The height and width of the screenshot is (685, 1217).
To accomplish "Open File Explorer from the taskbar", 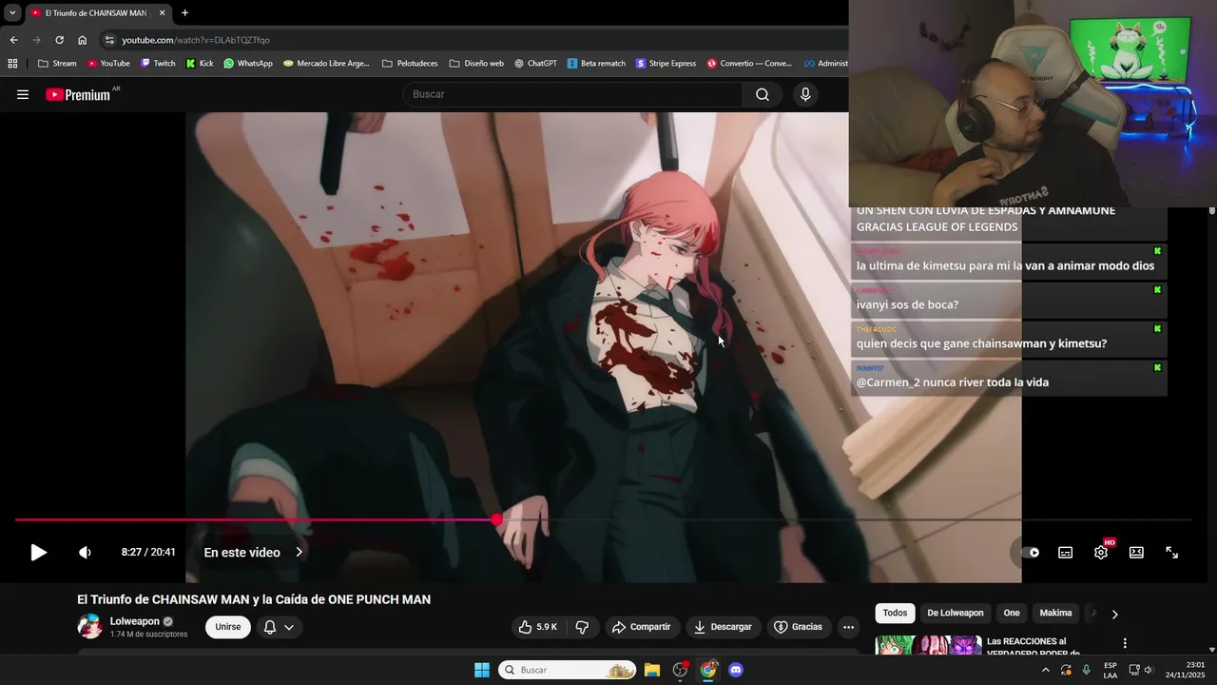I will (652, 670).
